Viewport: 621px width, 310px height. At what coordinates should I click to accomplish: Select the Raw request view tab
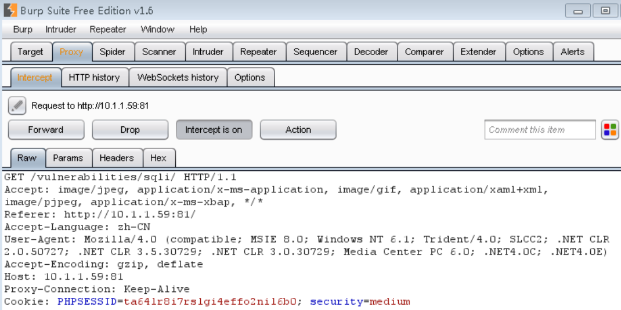(27, 158)
